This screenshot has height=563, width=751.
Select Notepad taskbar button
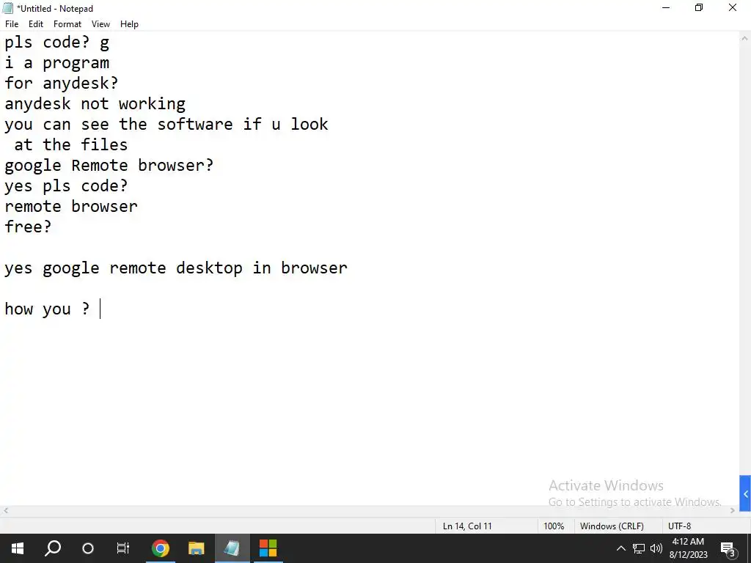pyautogui.click(x=232, y=548)
